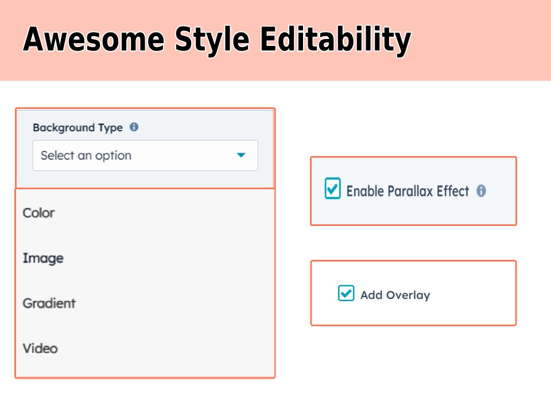551x413 pixels.
Task: Toggle the Add Overlay checkbox
Action: (346, 293)
